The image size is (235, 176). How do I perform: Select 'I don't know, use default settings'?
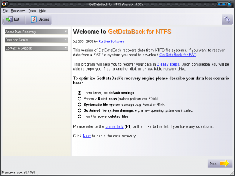pyautogui.click(x=79, y=93)
